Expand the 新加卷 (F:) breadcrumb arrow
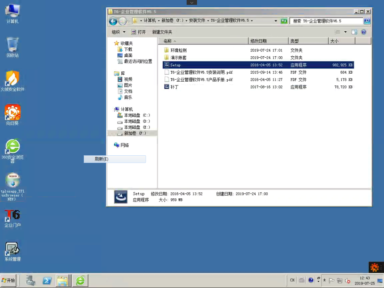 point(186,21)
